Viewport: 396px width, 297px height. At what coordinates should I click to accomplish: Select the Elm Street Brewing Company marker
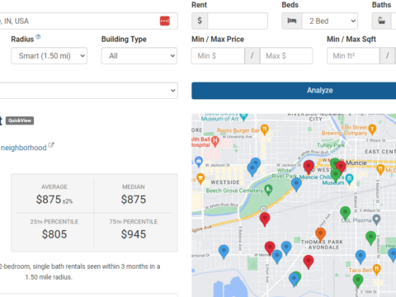(372, 130)
